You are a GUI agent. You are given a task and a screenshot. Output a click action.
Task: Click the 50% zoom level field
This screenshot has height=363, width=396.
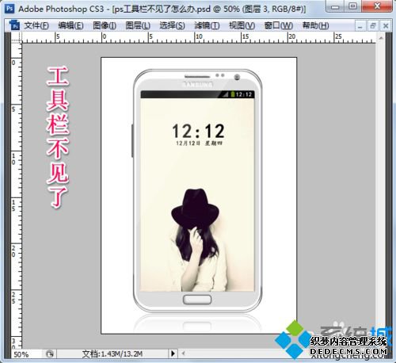pos(26,354)
